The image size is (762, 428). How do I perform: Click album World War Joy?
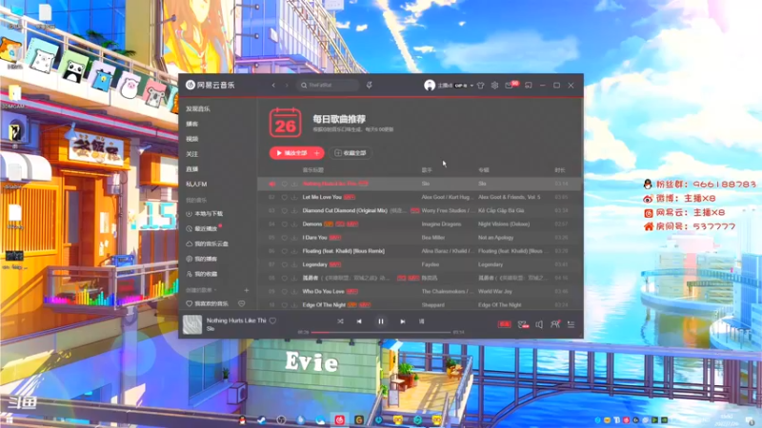click(x=495, y=292)
